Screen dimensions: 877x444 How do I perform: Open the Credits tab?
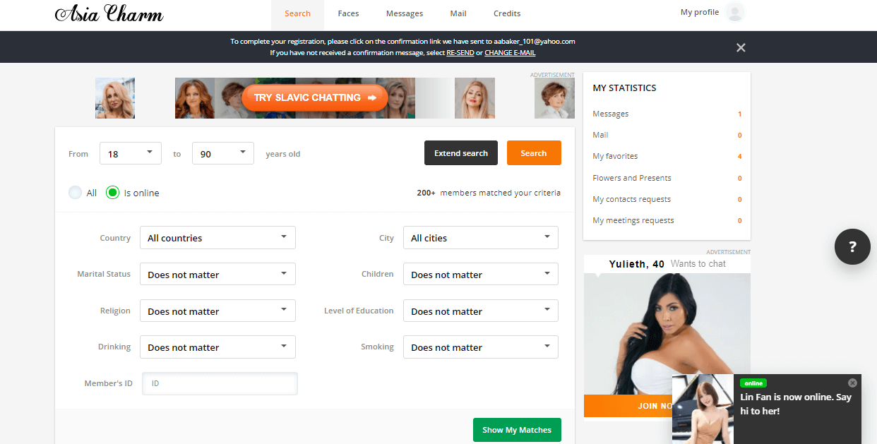pos(507,14)
